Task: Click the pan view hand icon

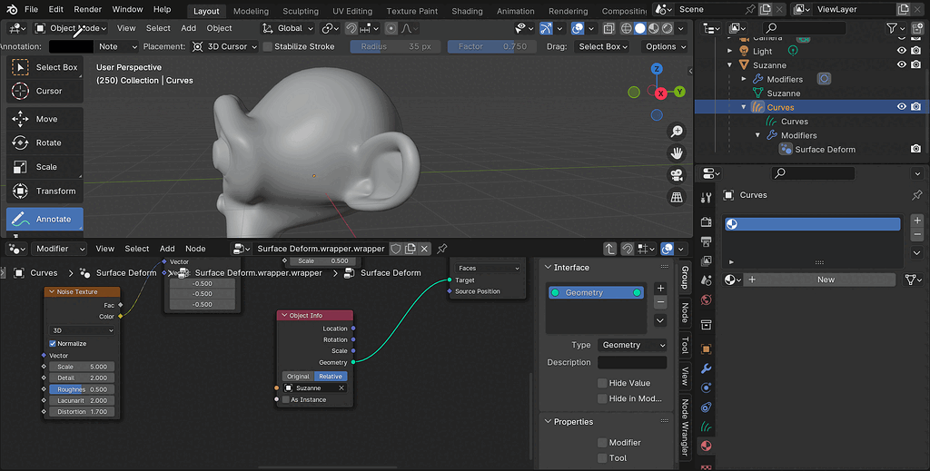Action: coord(676,153)
